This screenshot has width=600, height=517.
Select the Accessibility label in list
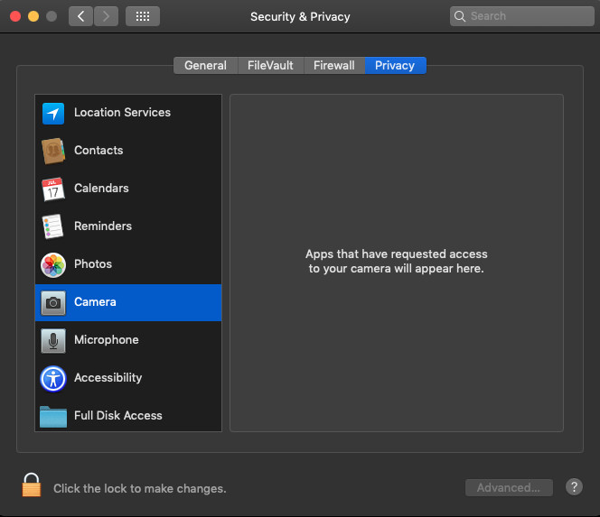(x=108, y=377)
